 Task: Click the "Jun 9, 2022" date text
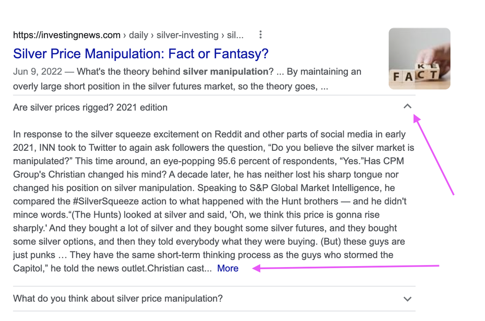tap(38, 72)
